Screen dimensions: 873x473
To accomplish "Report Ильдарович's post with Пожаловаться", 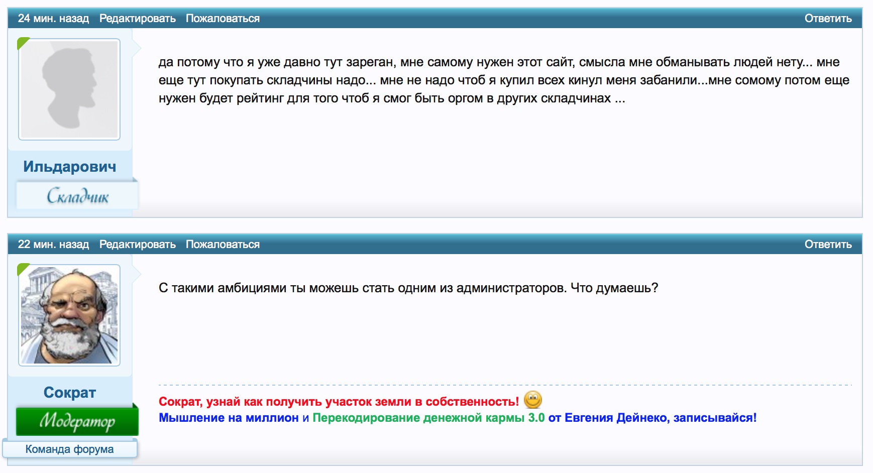I will (x=223, y=19).
